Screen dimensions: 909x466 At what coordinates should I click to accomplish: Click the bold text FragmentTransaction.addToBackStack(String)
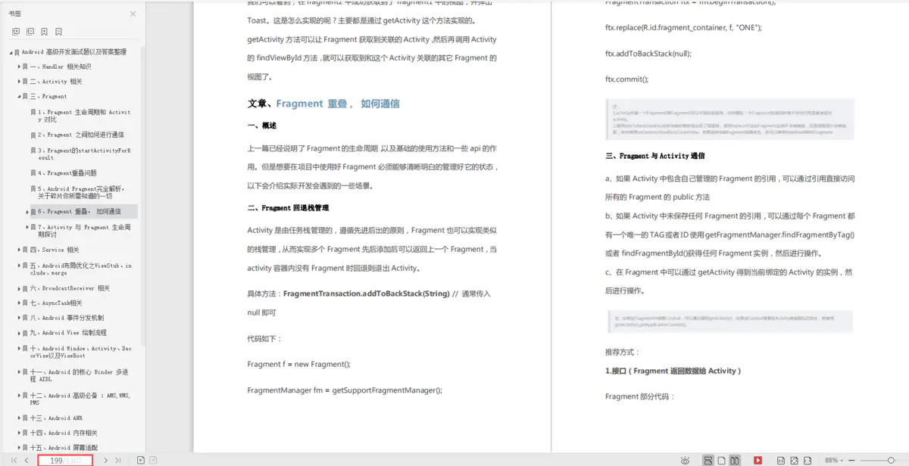pos(366,294)
